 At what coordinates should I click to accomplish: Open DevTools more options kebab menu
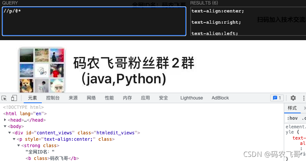point(304,98)
